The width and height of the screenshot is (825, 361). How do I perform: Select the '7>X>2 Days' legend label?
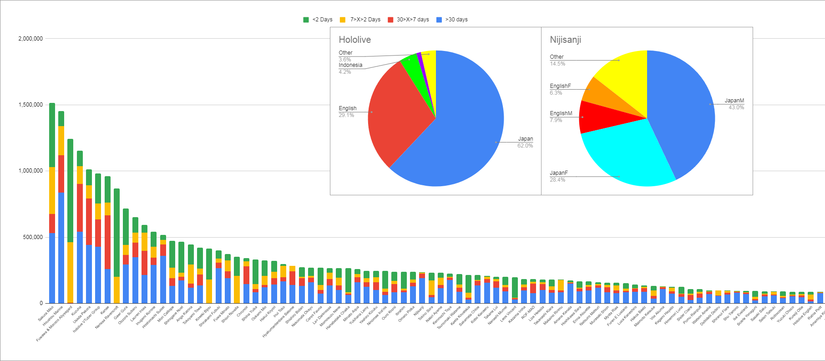click(x=365, y=20)
